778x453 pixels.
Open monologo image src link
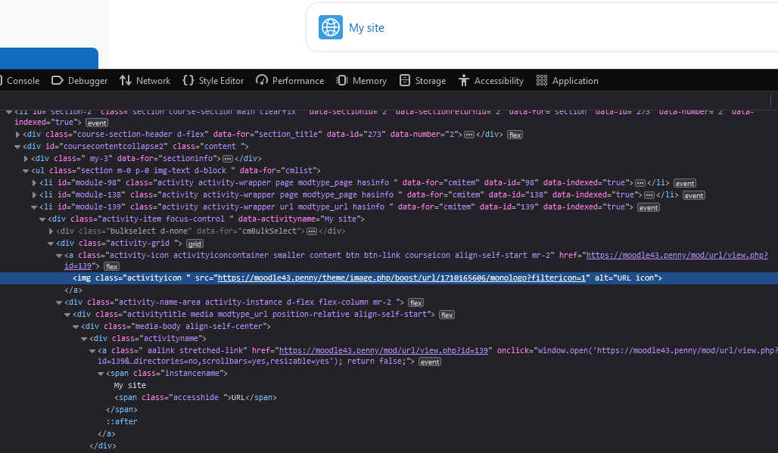click(x=402, y=278)
